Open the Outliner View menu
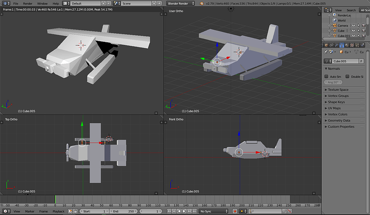The height and width of the screenshot is (215, 370). pos(338,10)
